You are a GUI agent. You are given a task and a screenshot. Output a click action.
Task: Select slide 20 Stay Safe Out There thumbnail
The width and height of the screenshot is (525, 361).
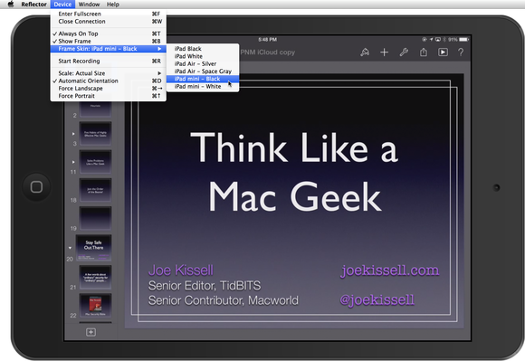[94, 248]
